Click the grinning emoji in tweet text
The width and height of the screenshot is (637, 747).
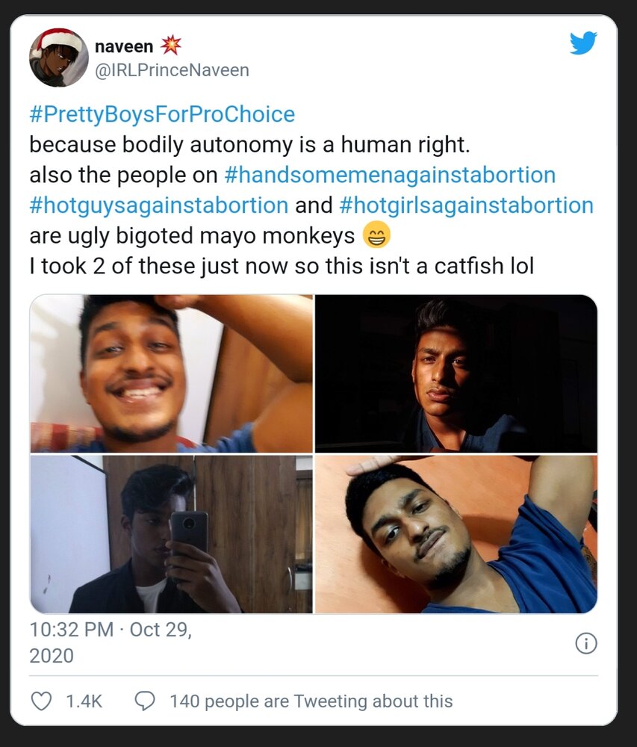(x=376, y=235)
